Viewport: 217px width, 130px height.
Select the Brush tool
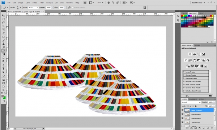(3, 41)
